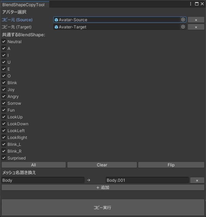
Task: Maximize the BlendShapeCopyTool window
Action: pos(197,4)
